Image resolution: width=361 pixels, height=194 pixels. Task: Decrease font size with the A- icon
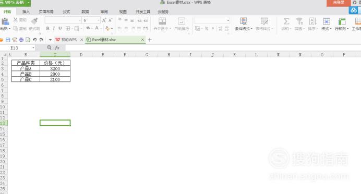tap(110, 20)
